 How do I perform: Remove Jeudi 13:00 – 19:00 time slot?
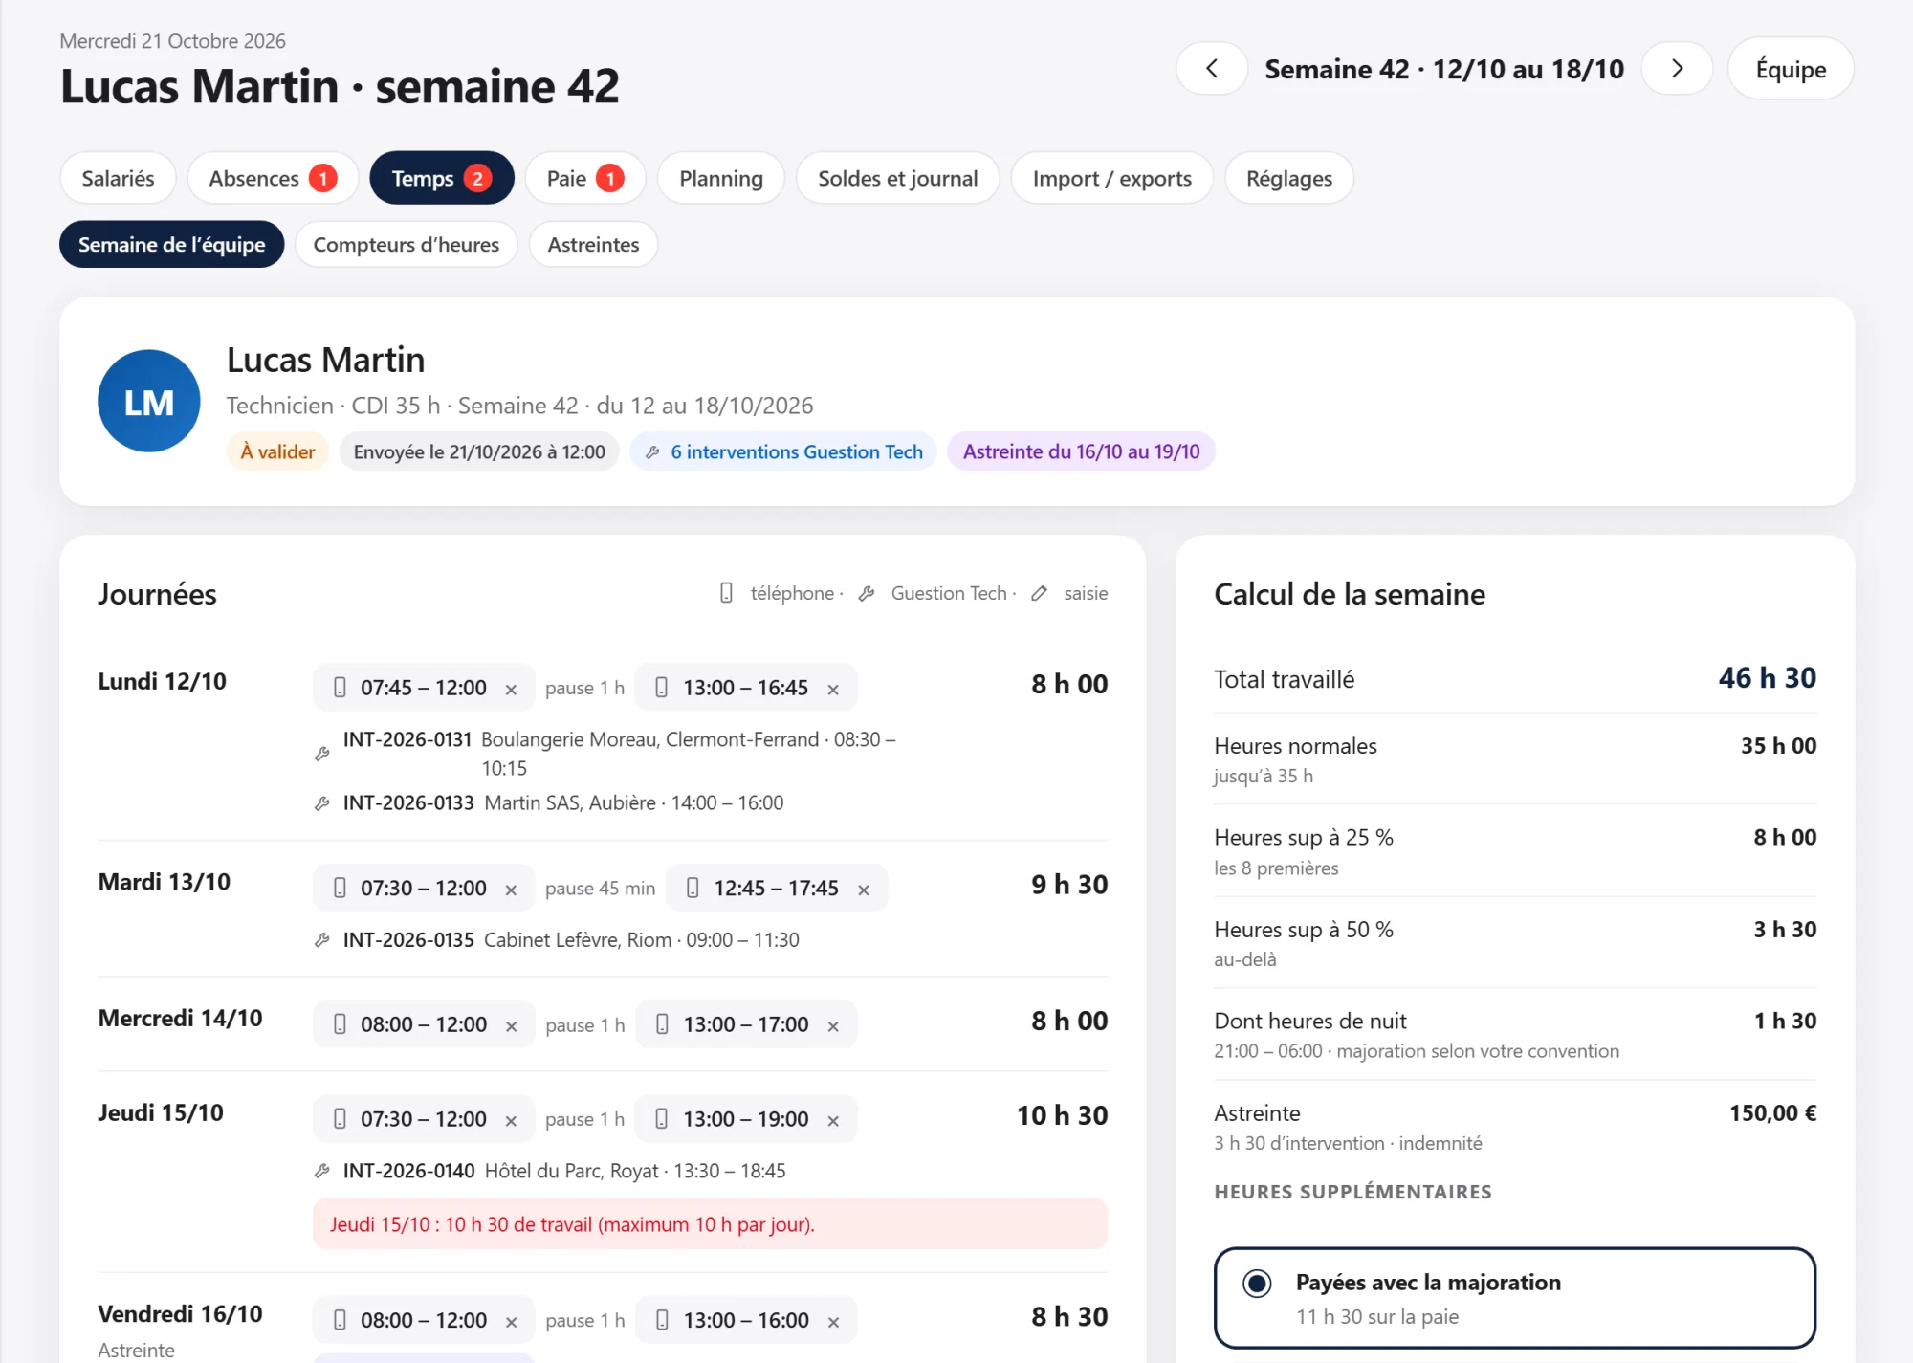pyautogui.click(x=833, y=1120)
